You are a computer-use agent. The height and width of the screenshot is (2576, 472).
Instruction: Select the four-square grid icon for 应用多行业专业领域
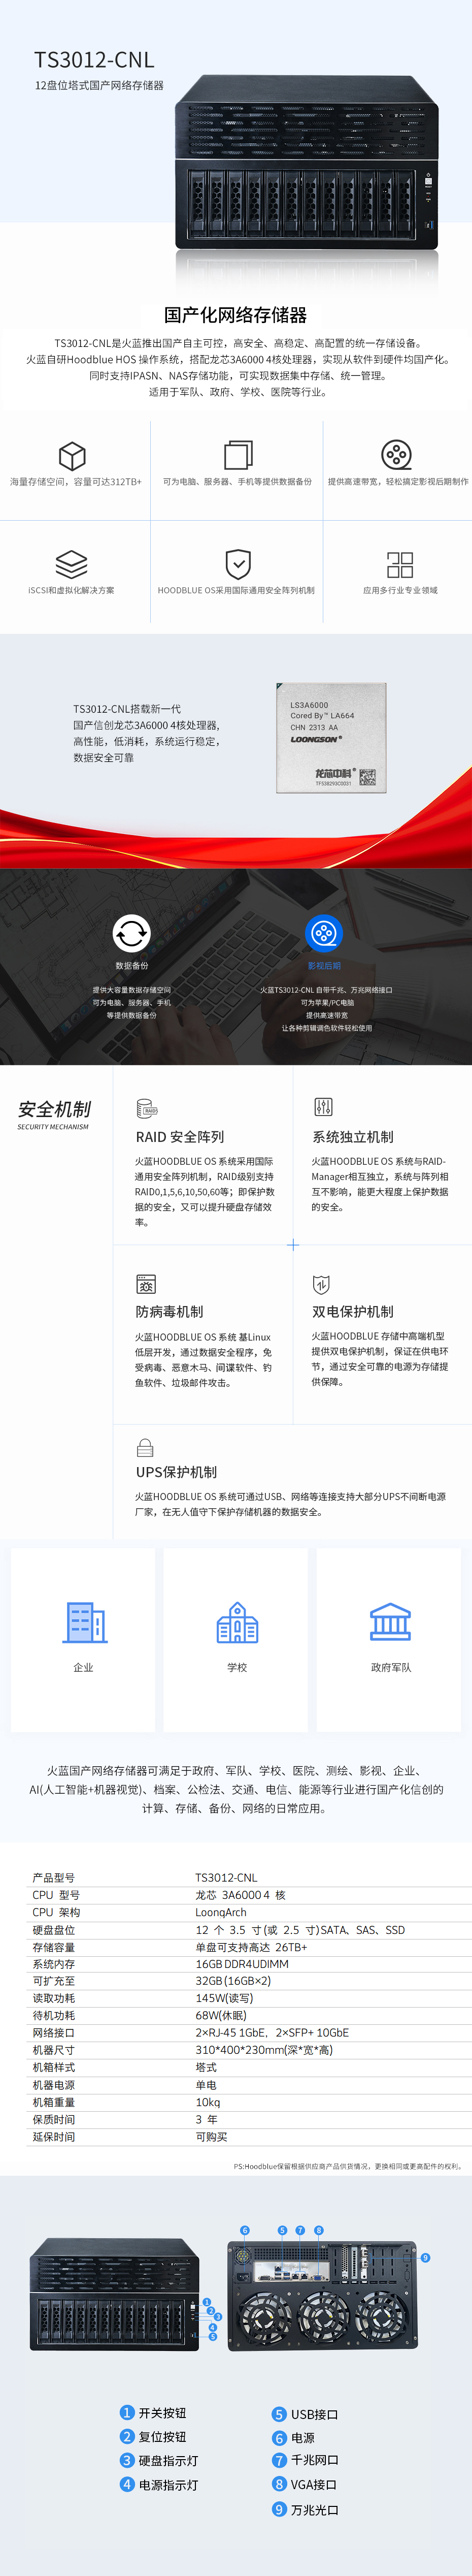(x=400, y=564)
